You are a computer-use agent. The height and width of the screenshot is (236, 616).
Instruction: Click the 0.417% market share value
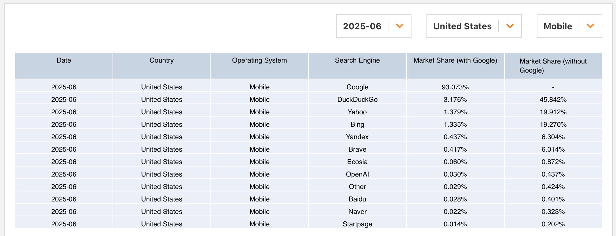click(x=455, y=149)
